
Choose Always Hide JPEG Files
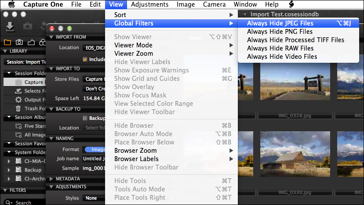(298, 23)
